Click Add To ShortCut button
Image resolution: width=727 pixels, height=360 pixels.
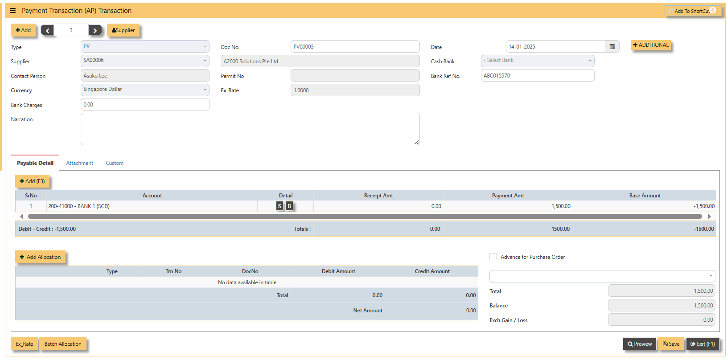click(x=692, y=11)
